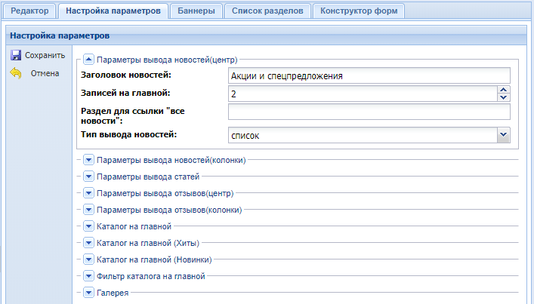Image resolution: width=534 pixels, height=304 pixels.
Task: Click the Записей на главной: label
Action: click(x=125, y=93)
